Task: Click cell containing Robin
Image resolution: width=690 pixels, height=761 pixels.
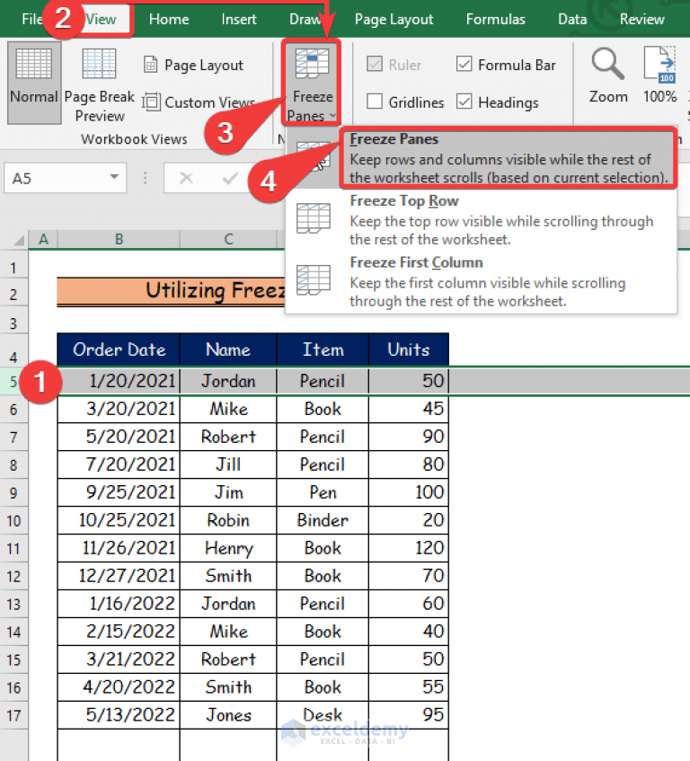Action: point(228,520)
